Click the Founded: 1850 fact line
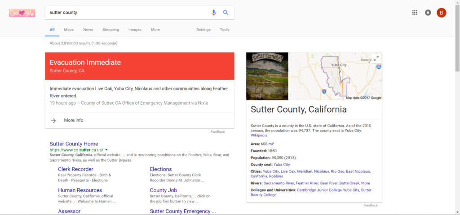This screenshot has width=460, height=215. click(264, 151)
